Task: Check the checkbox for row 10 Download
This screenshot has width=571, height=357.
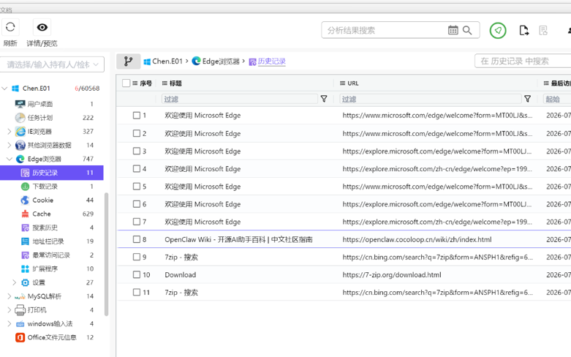Action: click(137, 274)
